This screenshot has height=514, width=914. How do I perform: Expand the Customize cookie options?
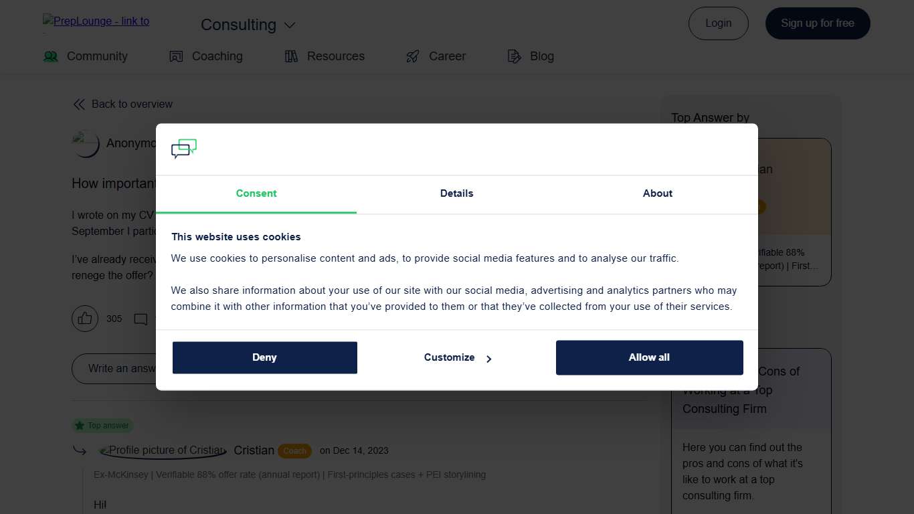point(457,358)
